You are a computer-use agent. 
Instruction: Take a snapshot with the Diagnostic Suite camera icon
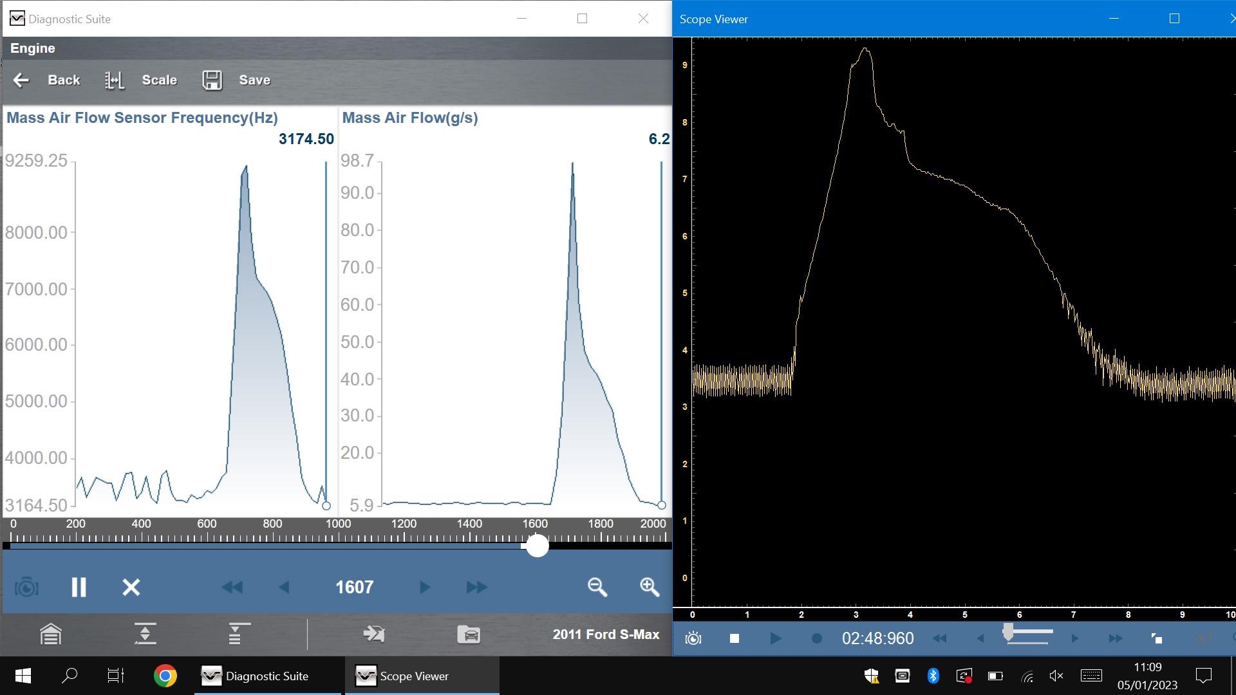(x=26, y=587)
